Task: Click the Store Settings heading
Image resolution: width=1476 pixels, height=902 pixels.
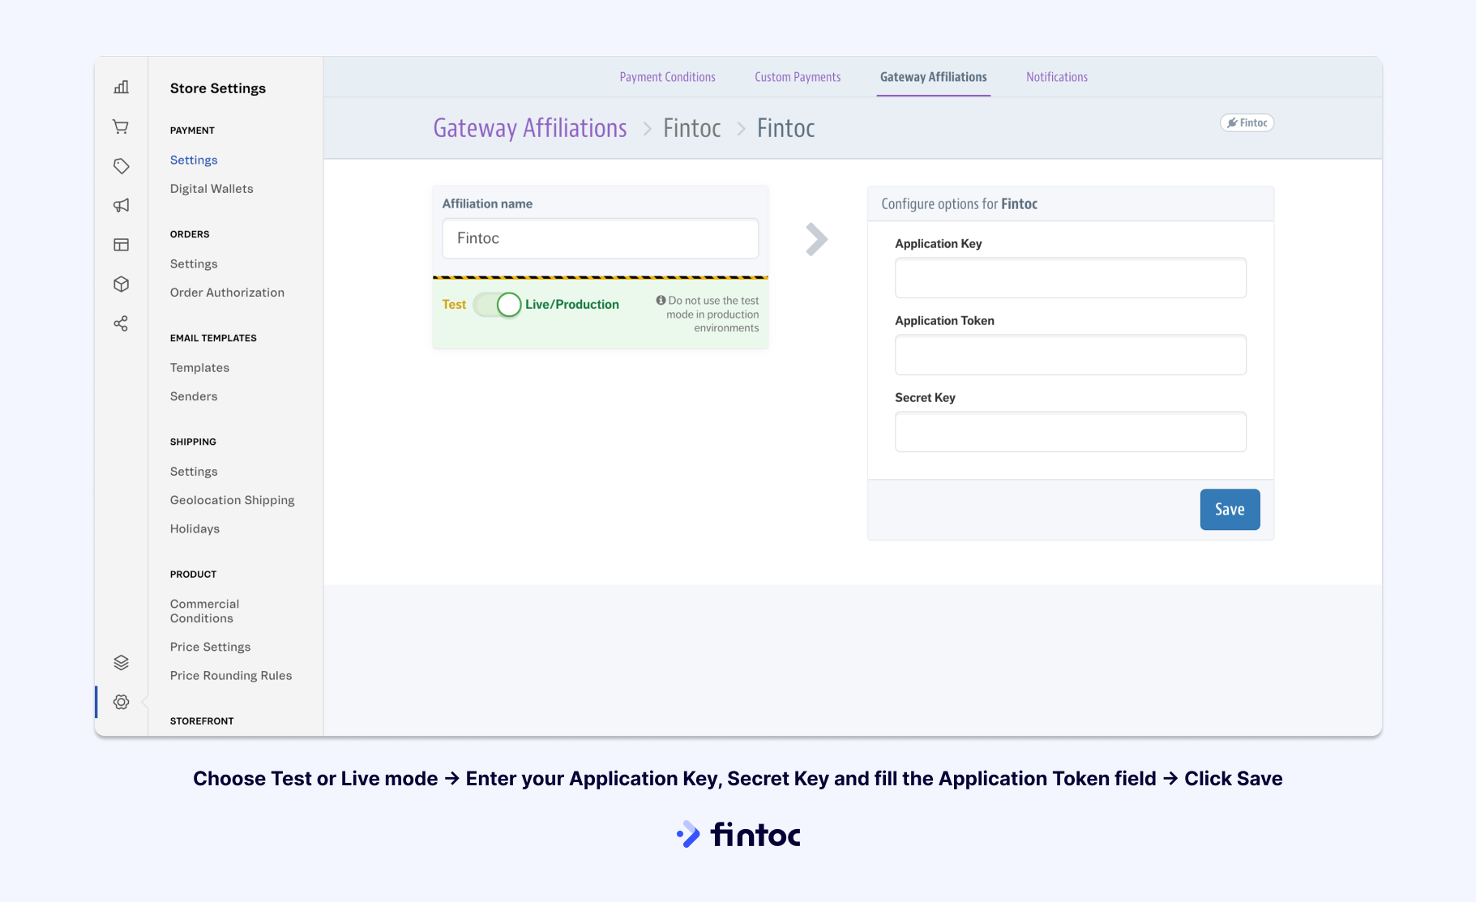Action: 218,88
